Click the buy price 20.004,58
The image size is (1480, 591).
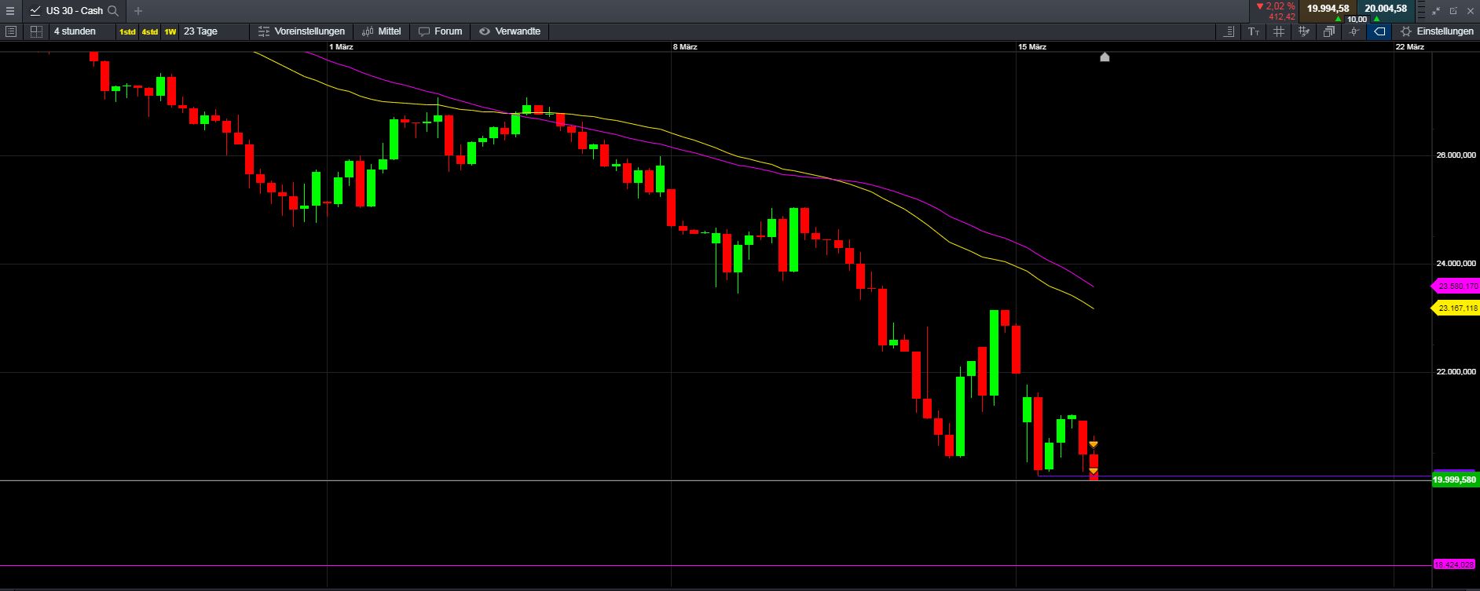(1386, 9)
